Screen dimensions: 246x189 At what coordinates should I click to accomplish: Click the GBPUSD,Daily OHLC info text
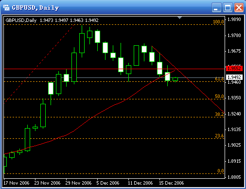[52, 20]
